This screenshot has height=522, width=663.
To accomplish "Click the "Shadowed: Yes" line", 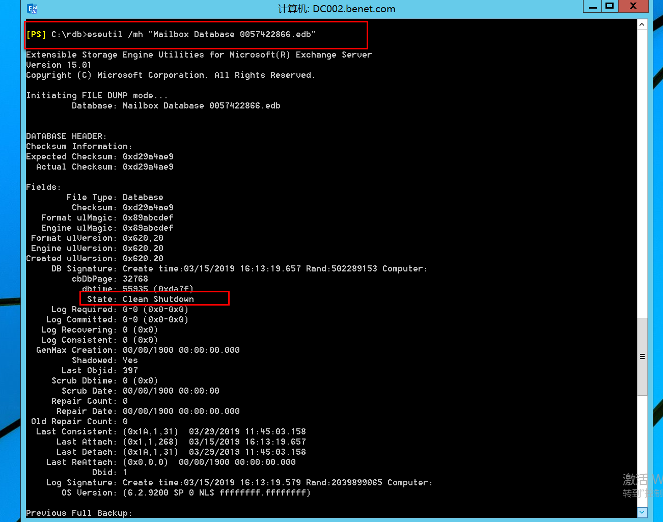I will [x=105, y=360].
